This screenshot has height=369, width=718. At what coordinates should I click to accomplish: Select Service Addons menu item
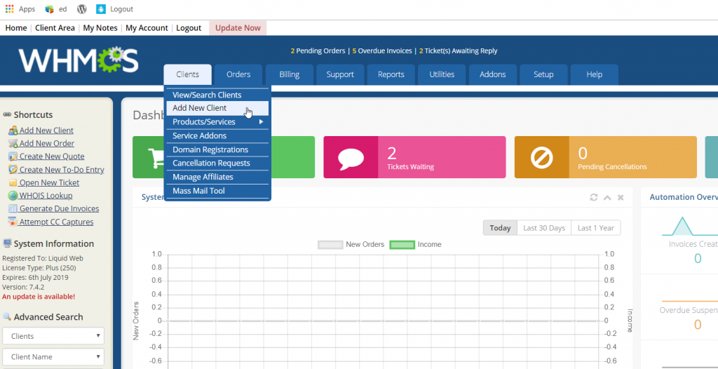[x=217, y=135]
